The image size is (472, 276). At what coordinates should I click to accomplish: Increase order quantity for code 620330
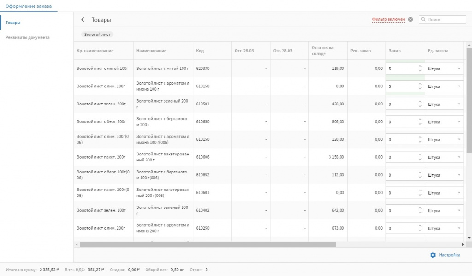pos(420,66)
